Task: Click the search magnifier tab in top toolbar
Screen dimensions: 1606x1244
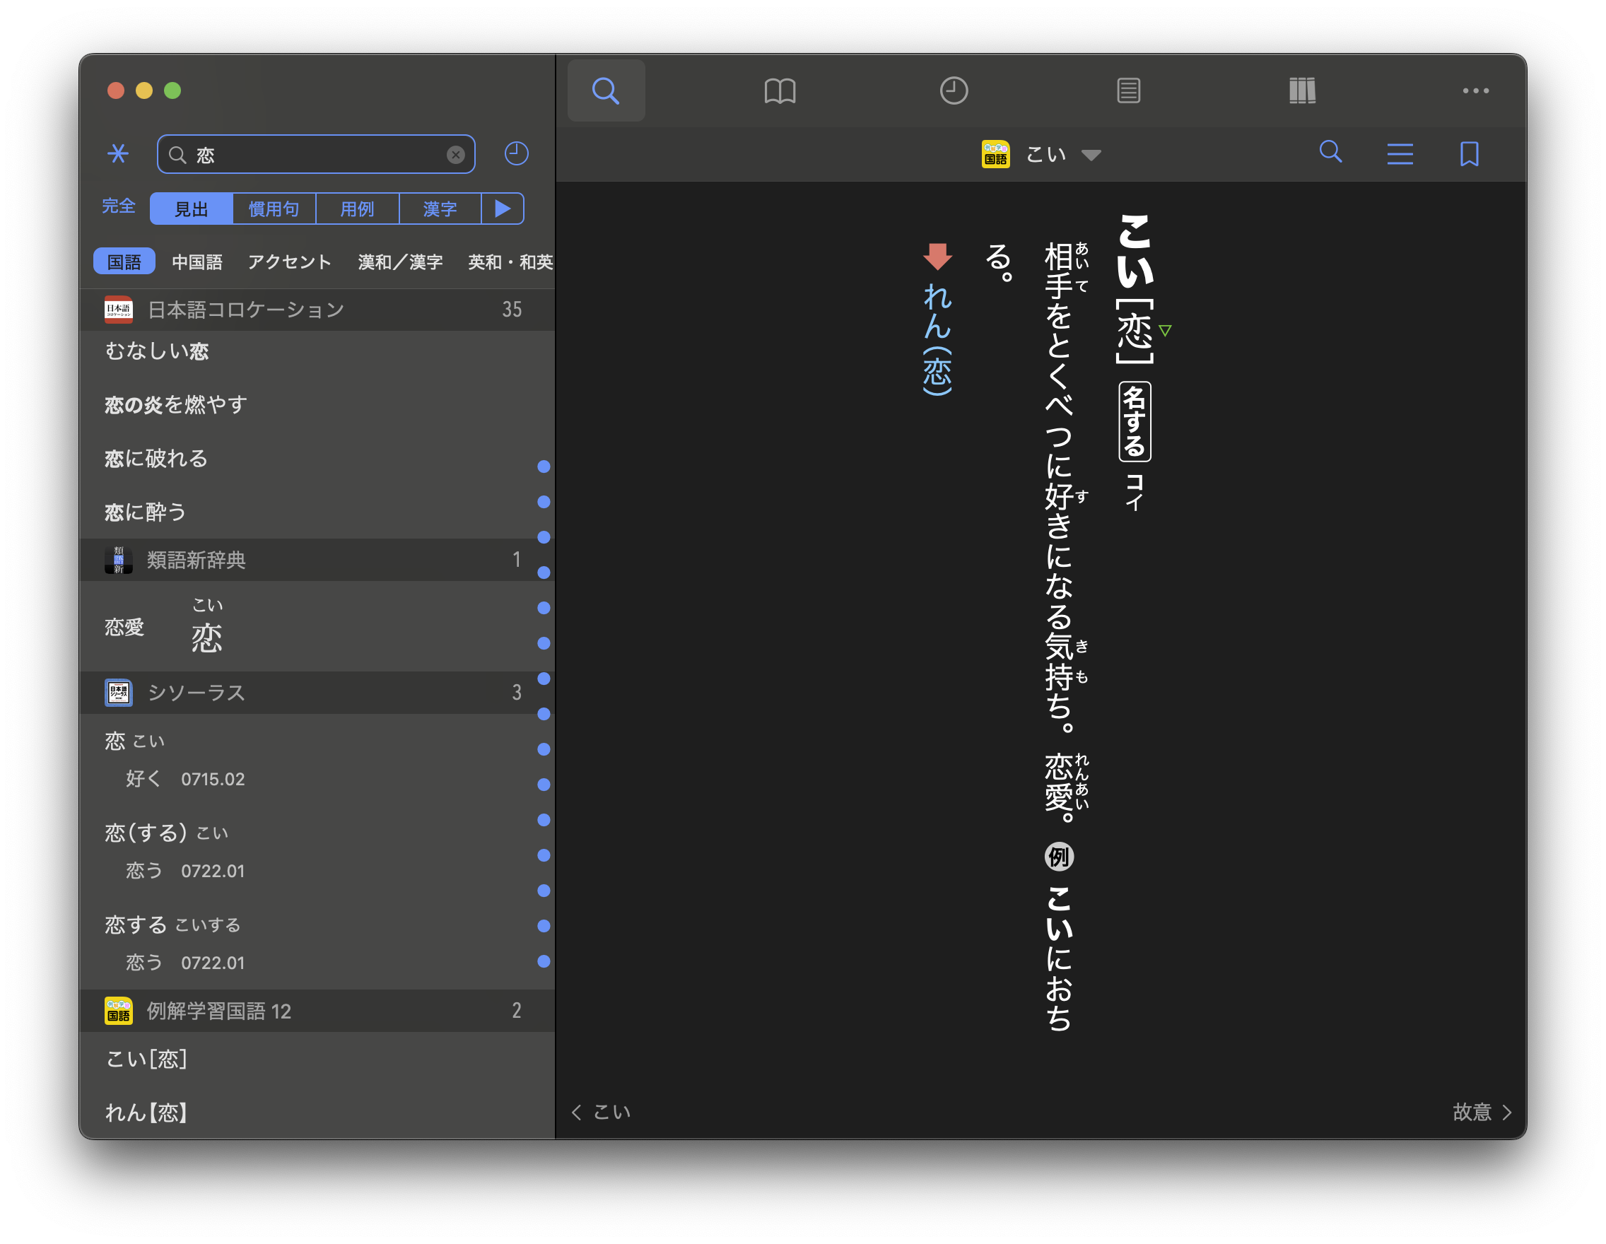Action: [x=605, y=90]
